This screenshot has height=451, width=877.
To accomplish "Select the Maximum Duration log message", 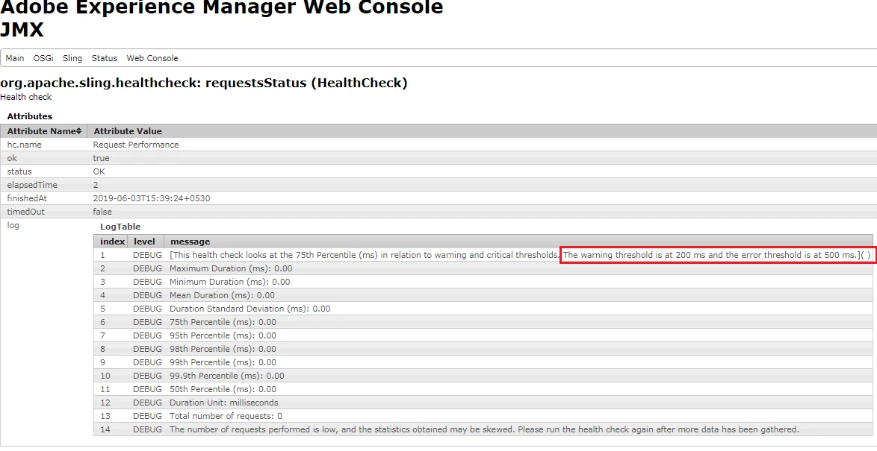I will tap(231, 268).
